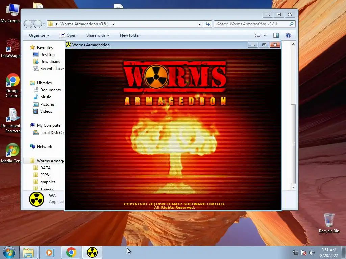Screen dimensions: 346x259
Task: Maximize the Worms Armageddon game window
Action: [x=264, y=45]
